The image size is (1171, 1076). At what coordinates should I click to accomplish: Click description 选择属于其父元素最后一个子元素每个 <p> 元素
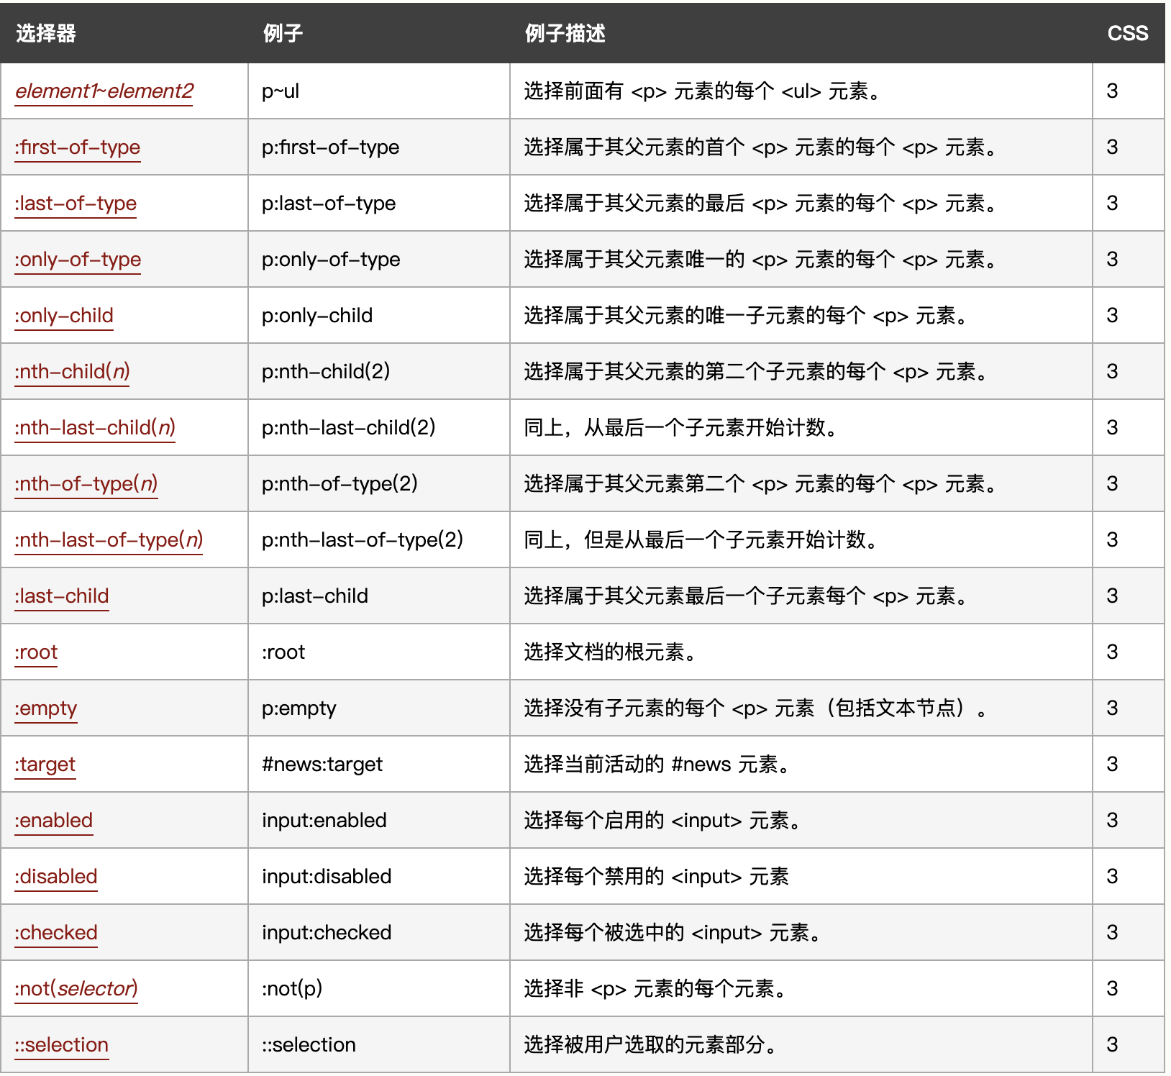coord(746,596)
